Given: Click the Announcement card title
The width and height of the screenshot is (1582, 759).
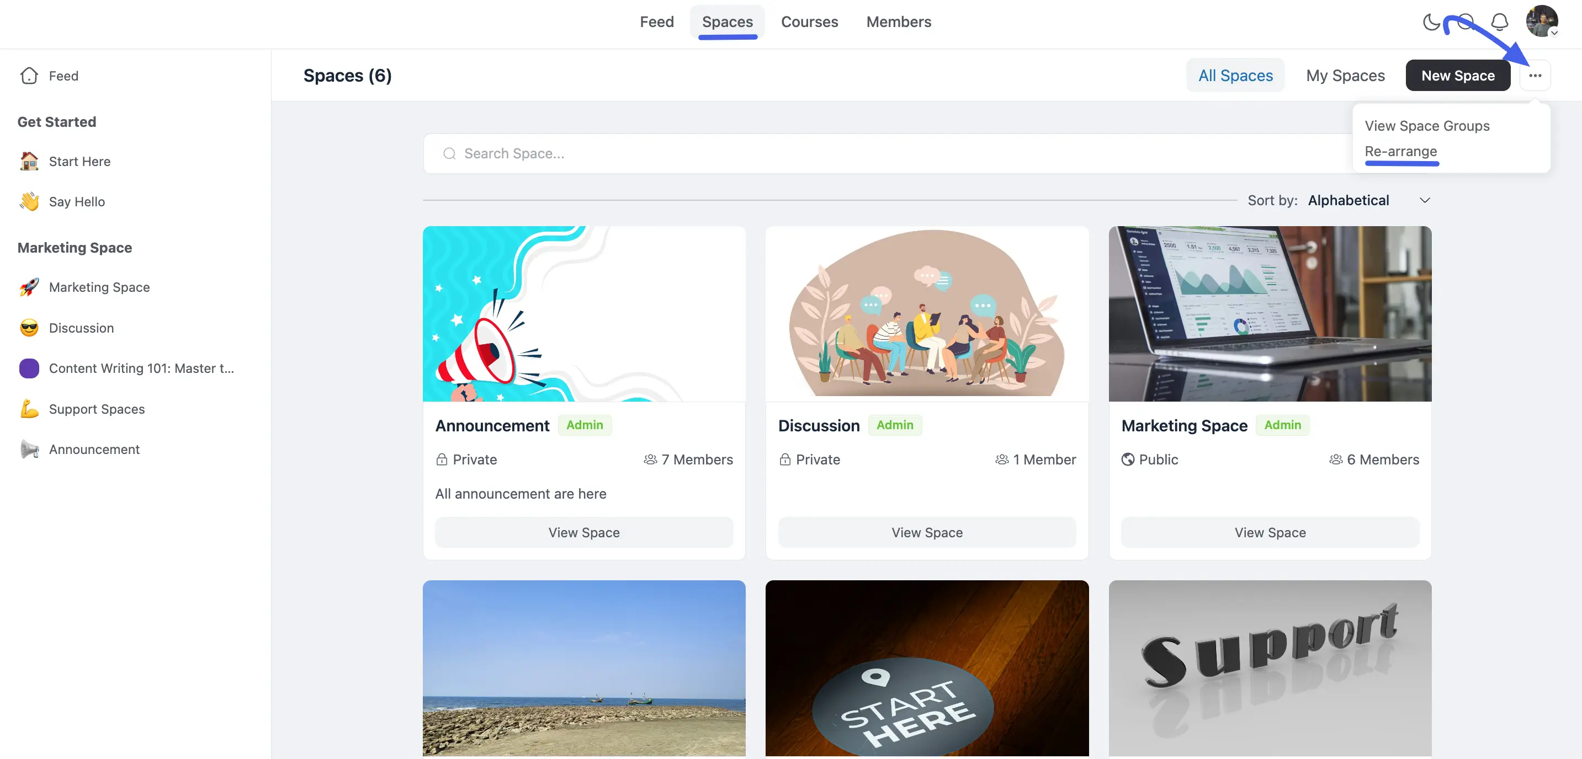Looking at the screenshot, I should (x=492, y=425).
